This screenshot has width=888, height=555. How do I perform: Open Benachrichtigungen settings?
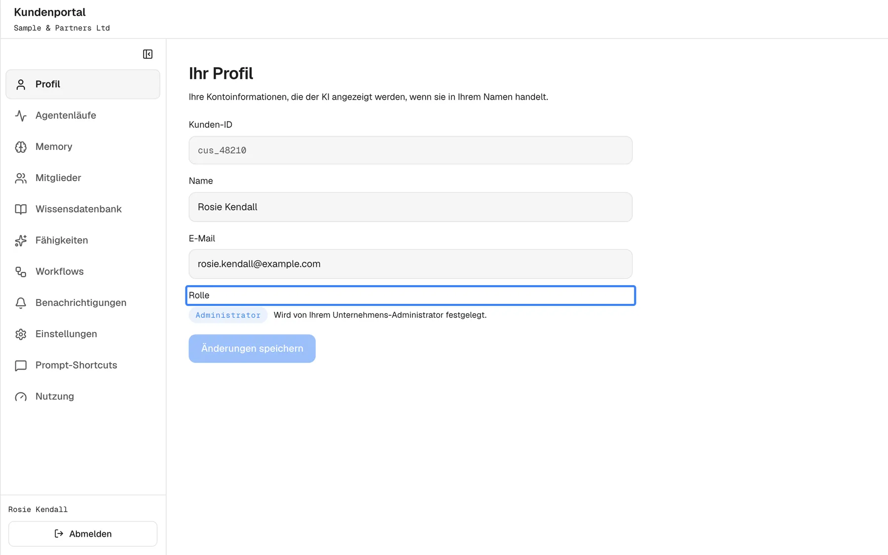pyautogui.click(x=83, y=302)
